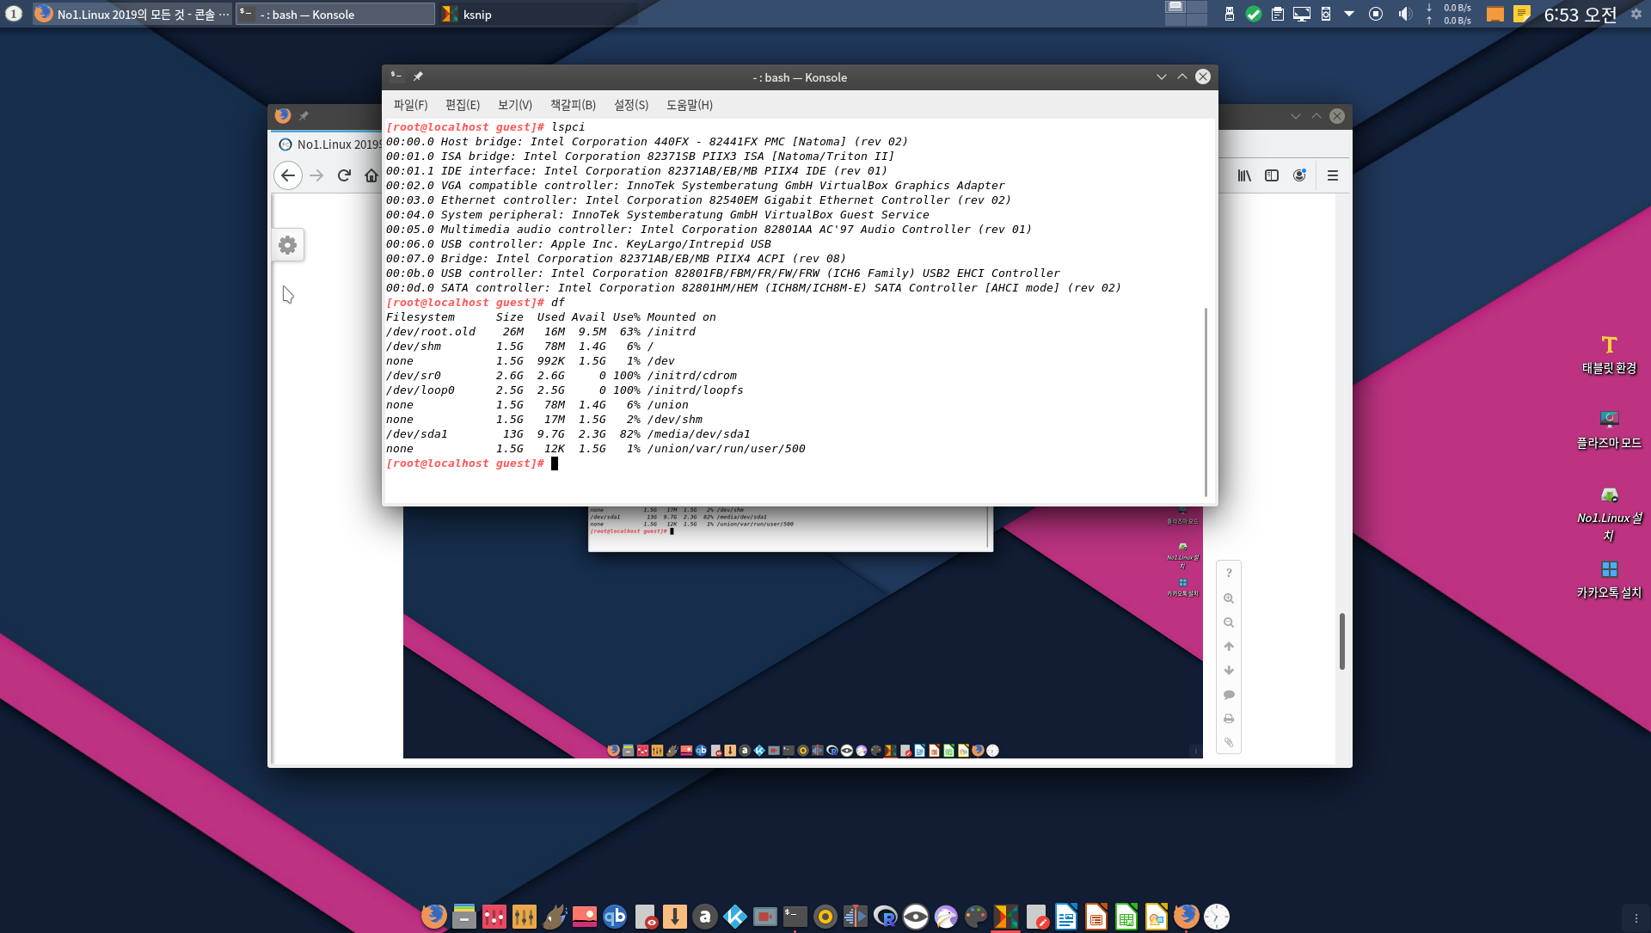Viewport: 1651px width, 933px height.
Task: Open the dock clock icon
Action: coord(1217,917)
